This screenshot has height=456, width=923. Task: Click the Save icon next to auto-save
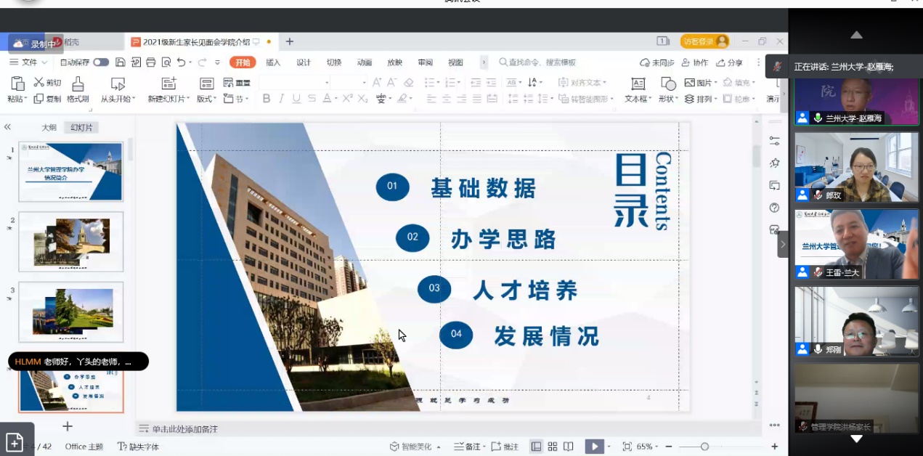coord(121,62)
